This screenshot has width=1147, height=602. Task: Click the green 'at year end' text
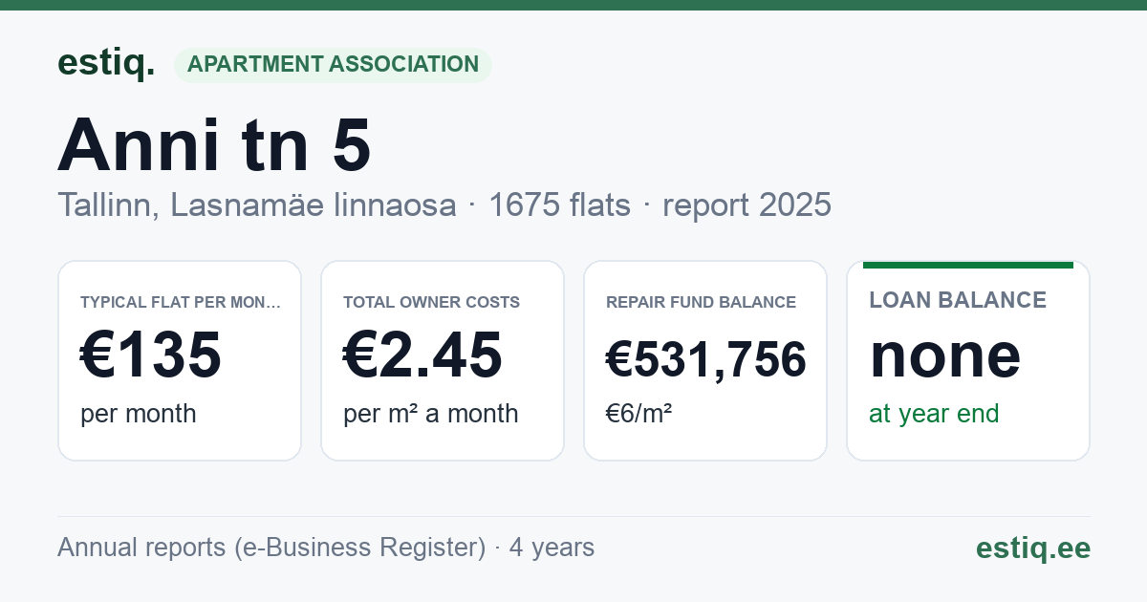coord(934,414)
